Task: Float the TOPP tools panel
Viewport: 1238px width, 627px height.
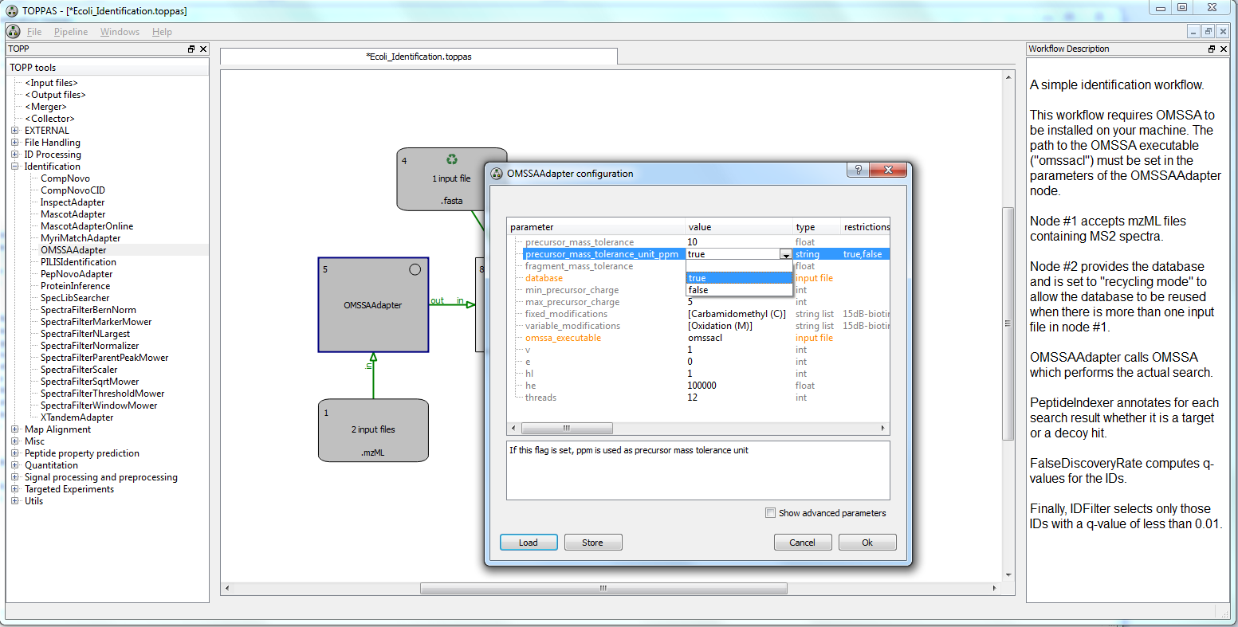Action: pyautogui.click(x=191, y=49)
